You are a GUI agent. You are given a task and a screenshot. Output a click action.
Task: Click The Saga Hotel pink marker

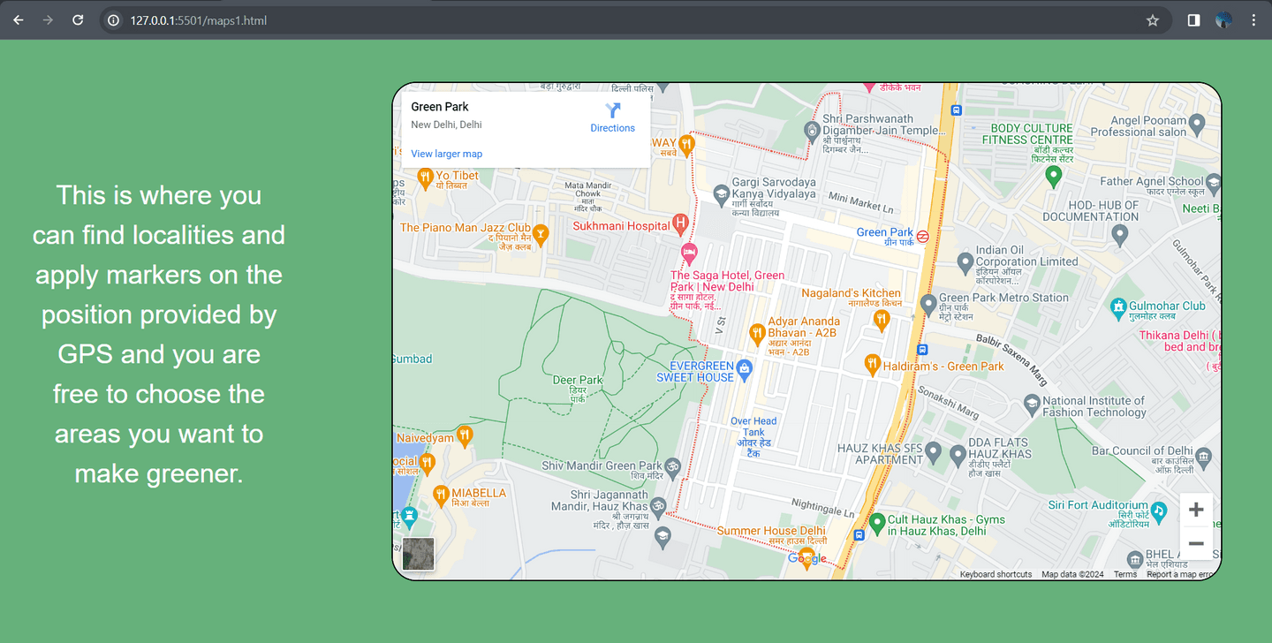pyautogui.click(x=689, y=253)
